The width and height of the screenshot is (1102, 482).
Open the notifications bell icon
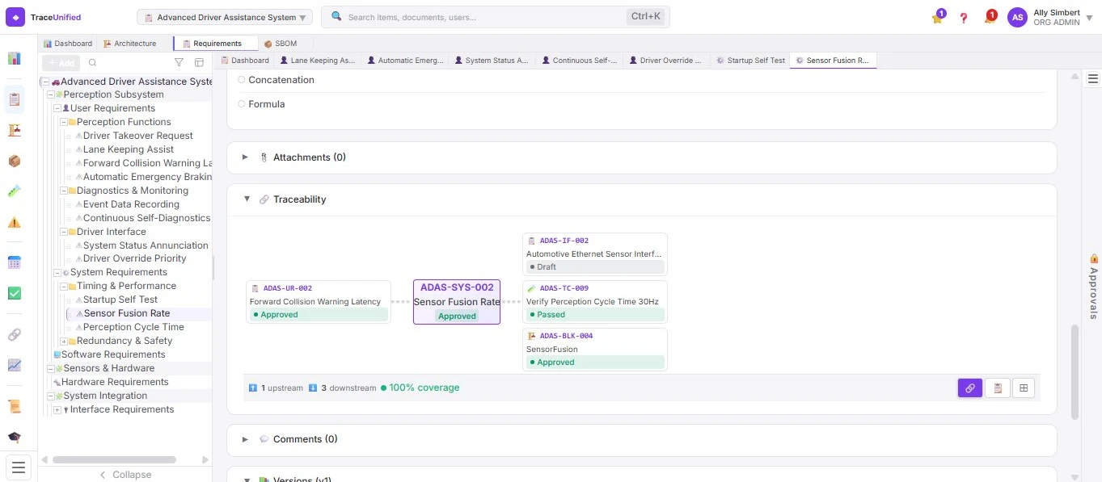pyautogui.click(x=989, y=18)
